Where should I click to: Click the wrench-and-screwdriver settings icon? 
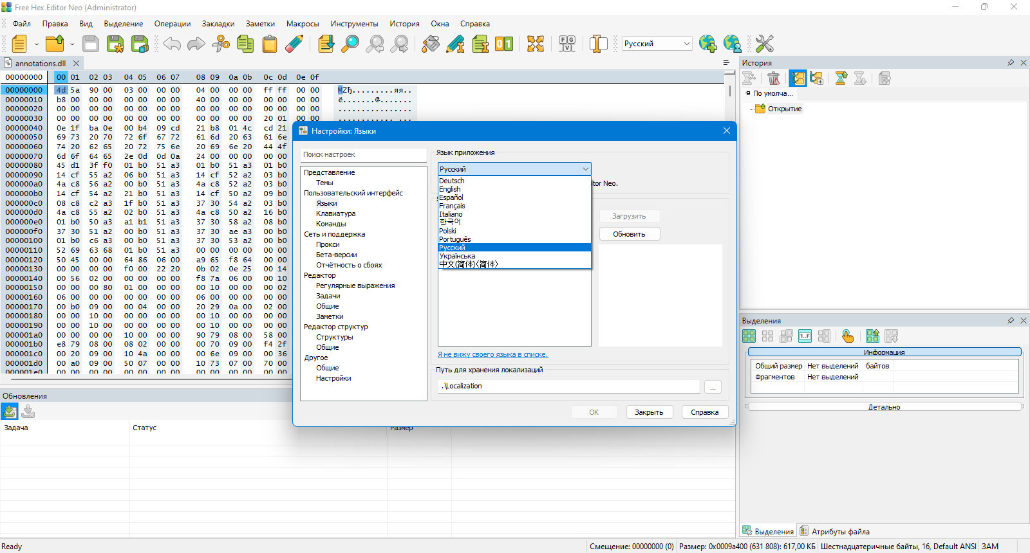pyautogui.click(x=764, y=44)
